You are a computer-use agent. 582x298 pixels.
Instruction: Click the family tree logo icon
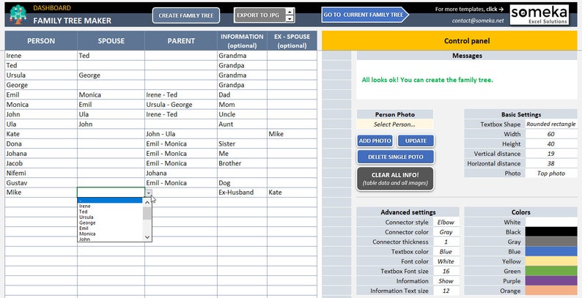click(18, 15)
